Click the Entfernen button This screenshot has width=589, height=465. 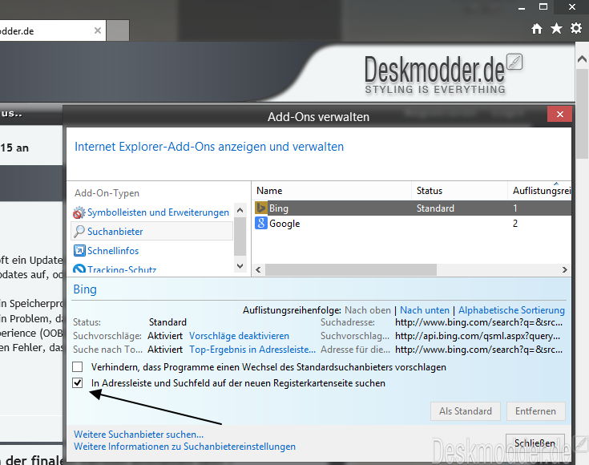coord(535,411)
